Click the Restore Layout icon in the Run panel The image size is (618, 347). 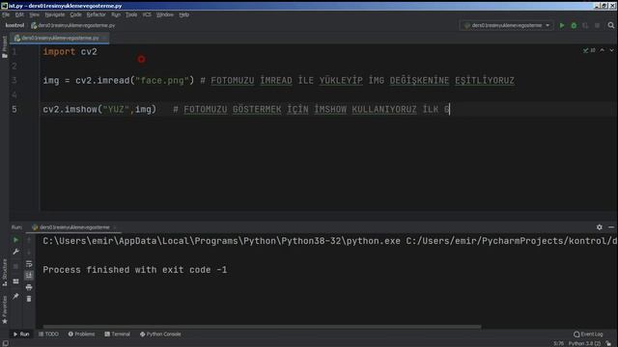coord(15,281)
